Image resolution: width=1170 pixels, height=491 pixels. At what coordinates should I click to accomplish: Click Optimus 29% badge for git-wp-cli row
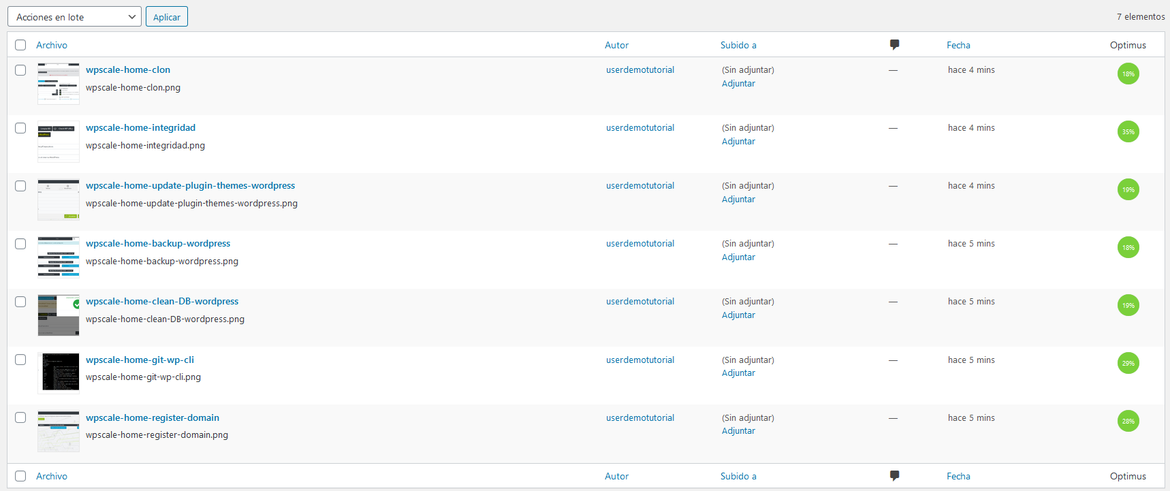[1128, 363]
